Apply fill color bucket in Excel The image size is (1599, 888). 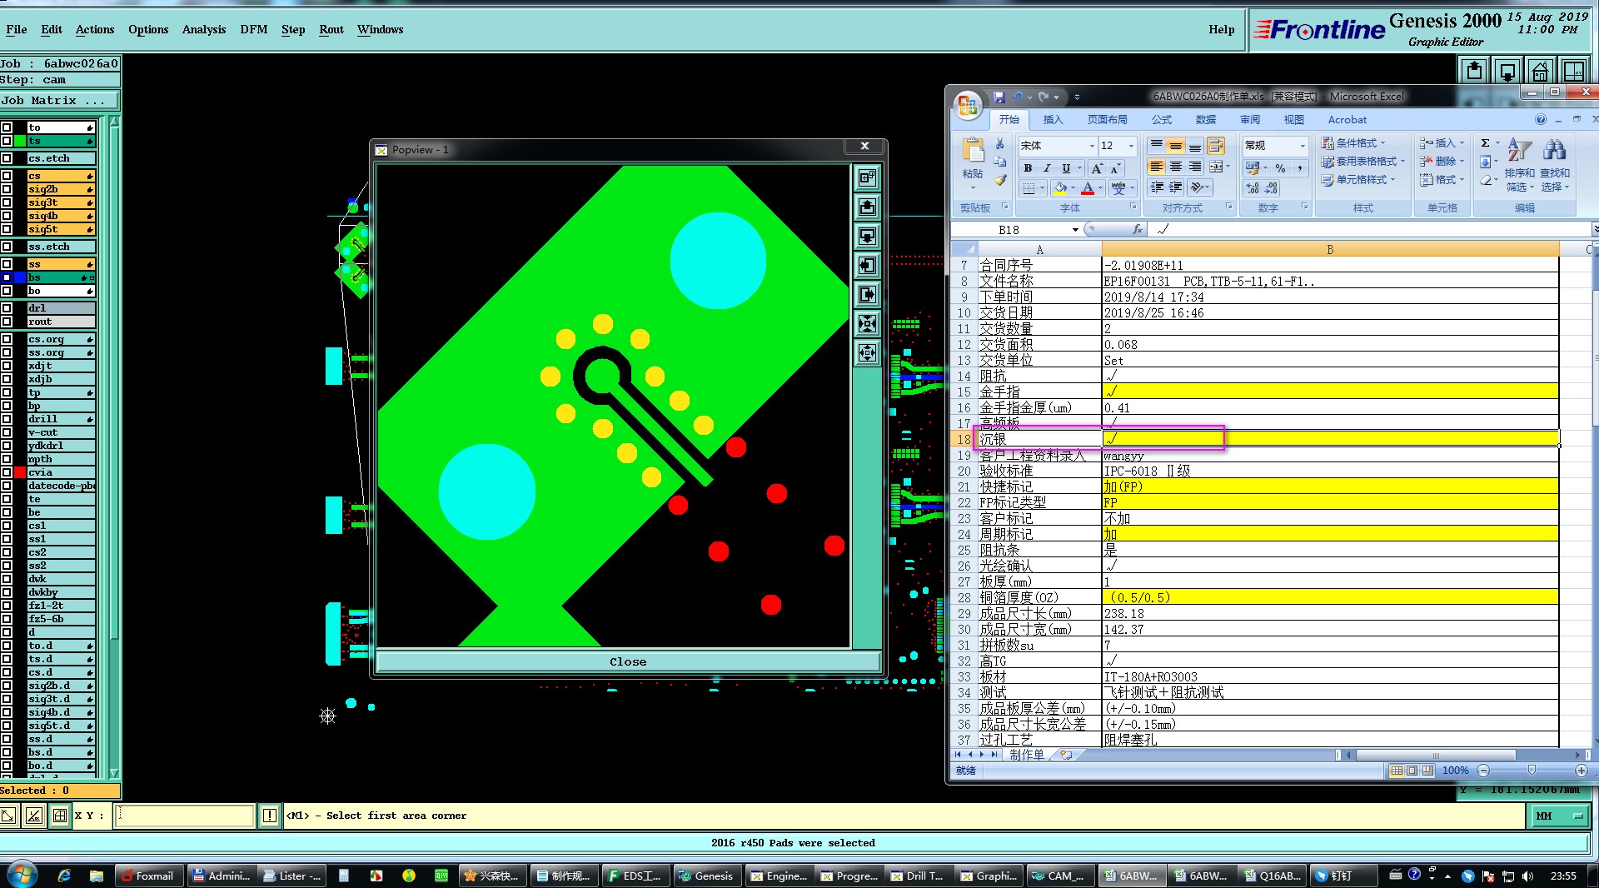[1060, 188]
